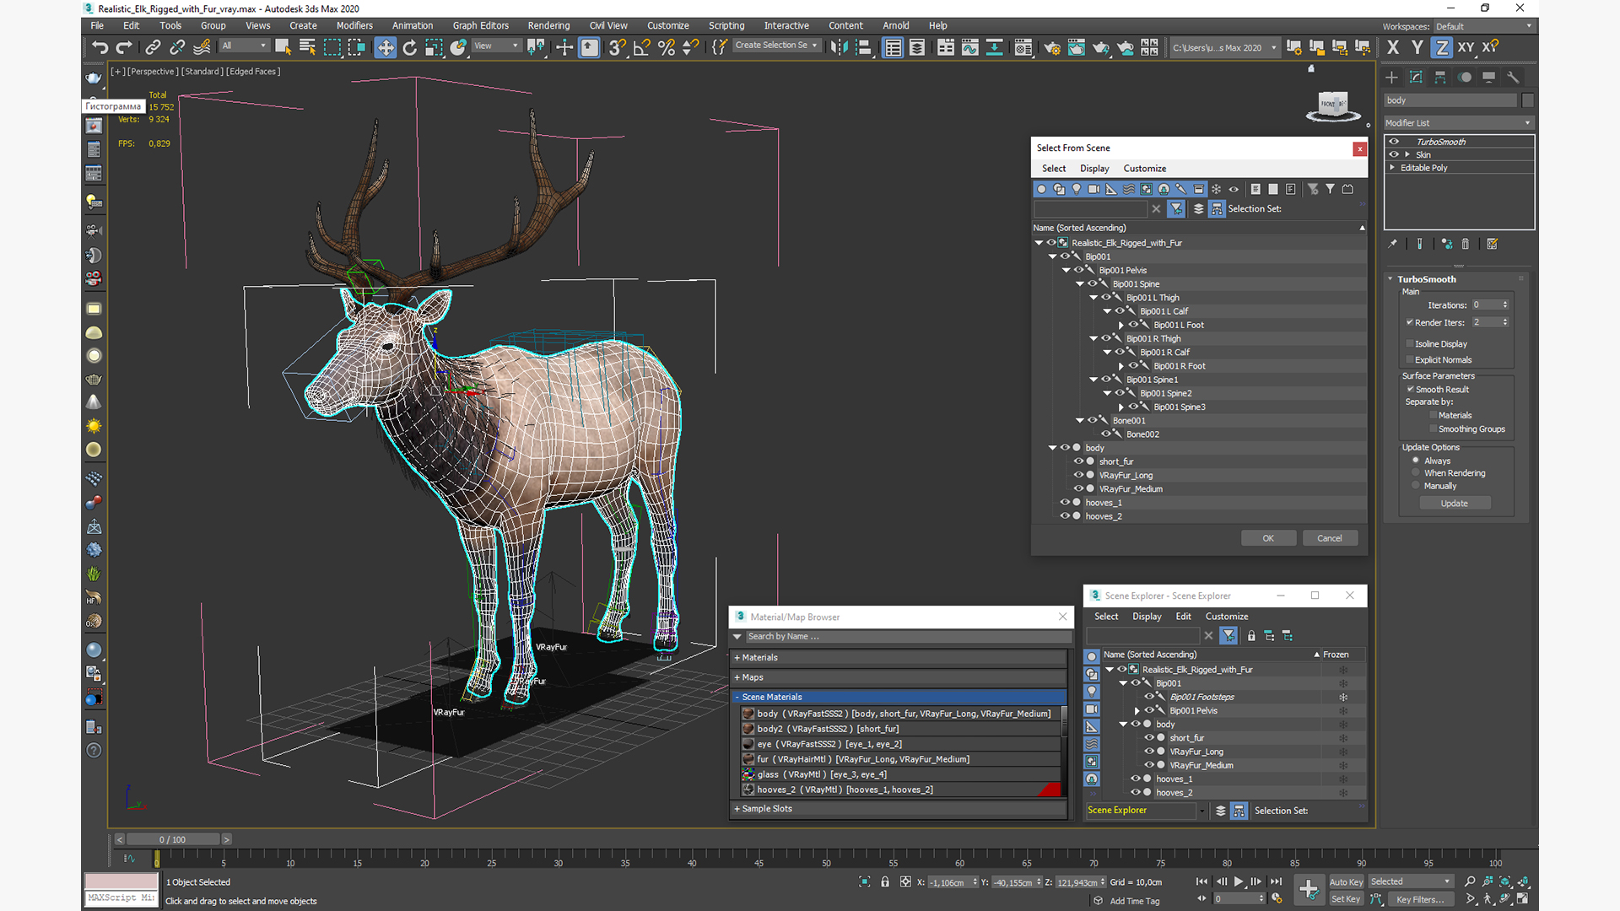Expand Bip001 L Foot in Select From Scene

point(1121,325)
